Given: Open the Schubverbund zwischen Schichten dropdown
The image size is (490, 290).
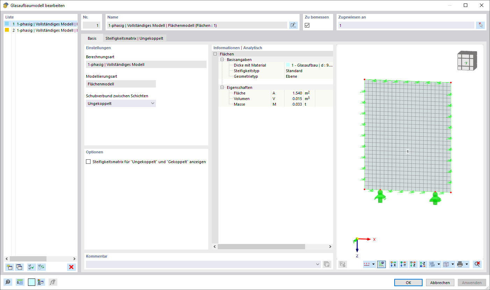Looking at the screenshot, I should tap(121, 104).
